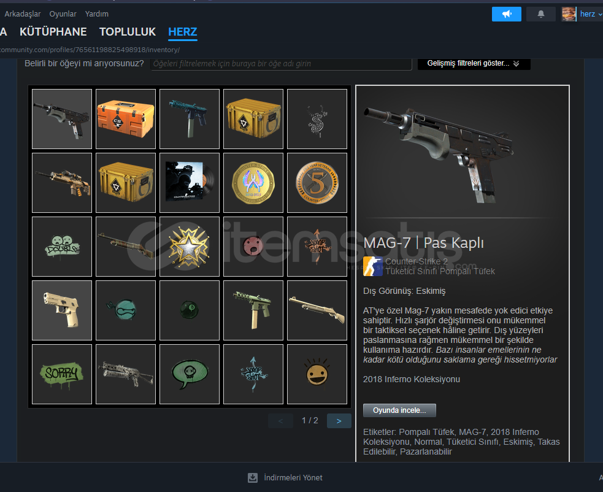Focus the item name filter field
The image size is (603, 492).
[281, 63]
